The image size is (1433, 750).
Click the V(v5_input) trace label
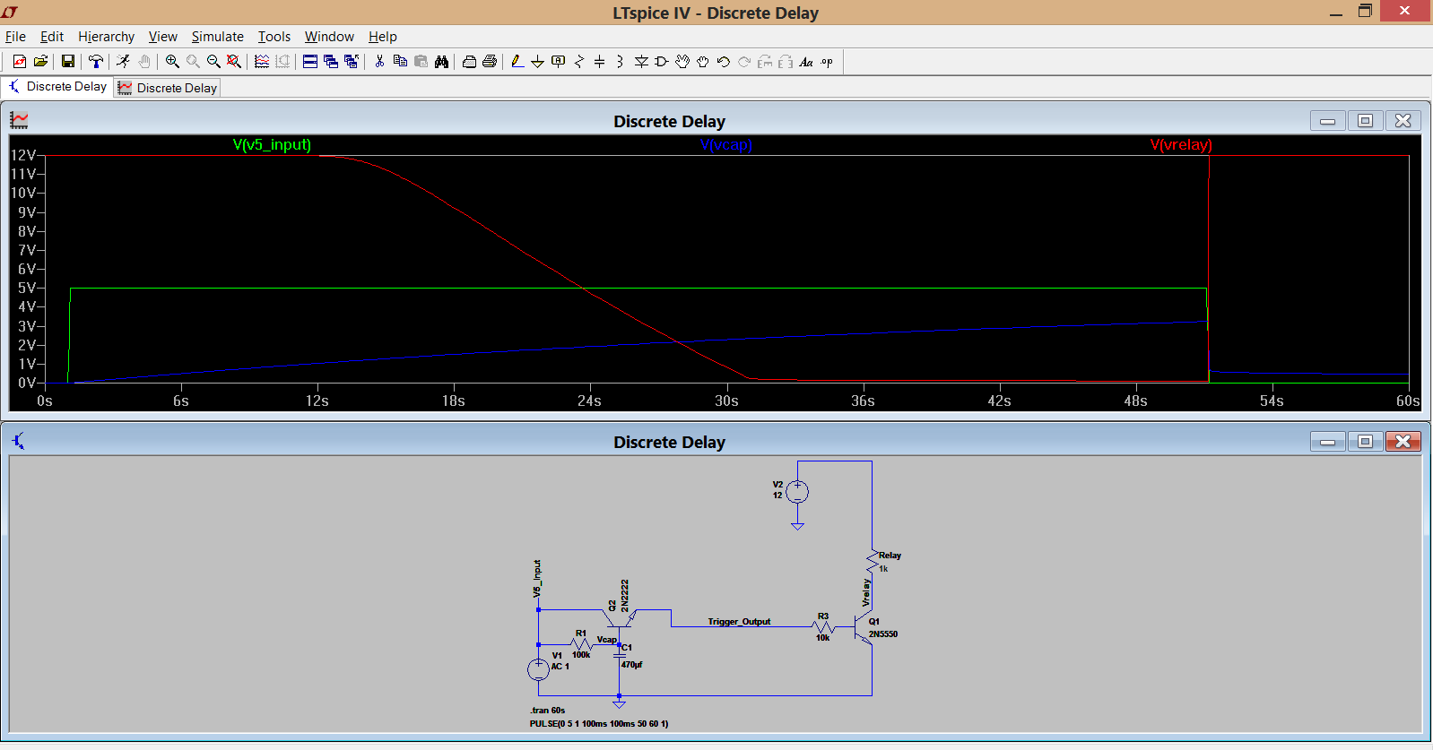272,145
